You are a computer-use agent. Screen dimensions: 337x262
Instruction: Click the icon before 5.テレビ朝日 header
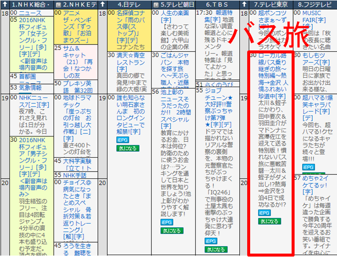pyautogui.click(x=156, y=5)
